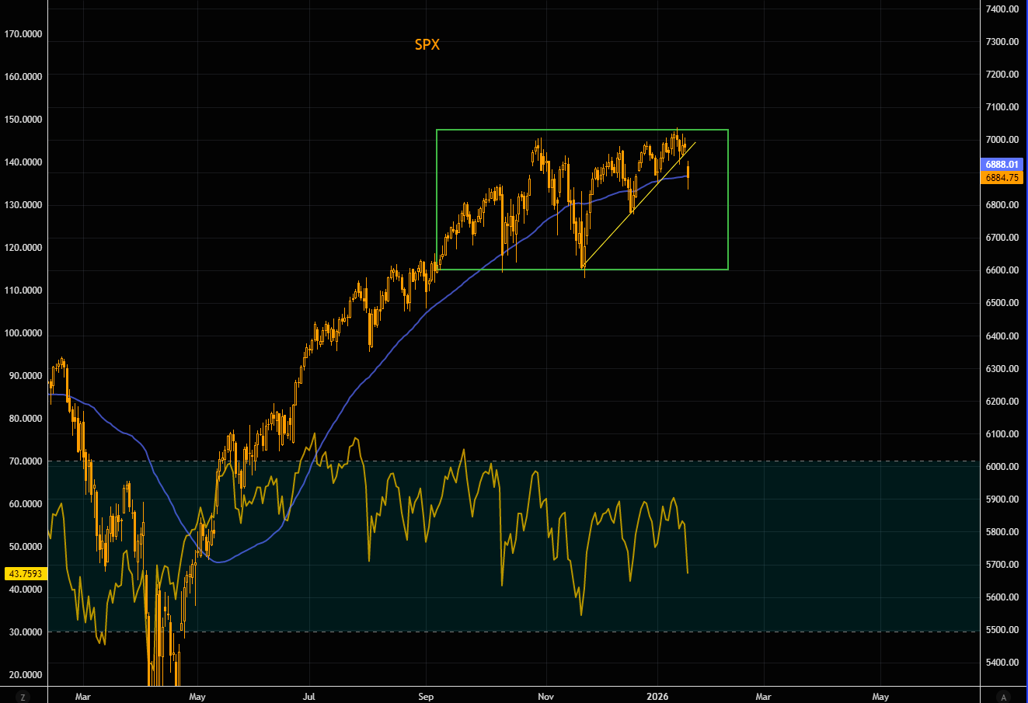
Task: Click the May label after 2026 on time axis
Action: tap(880, 697)
